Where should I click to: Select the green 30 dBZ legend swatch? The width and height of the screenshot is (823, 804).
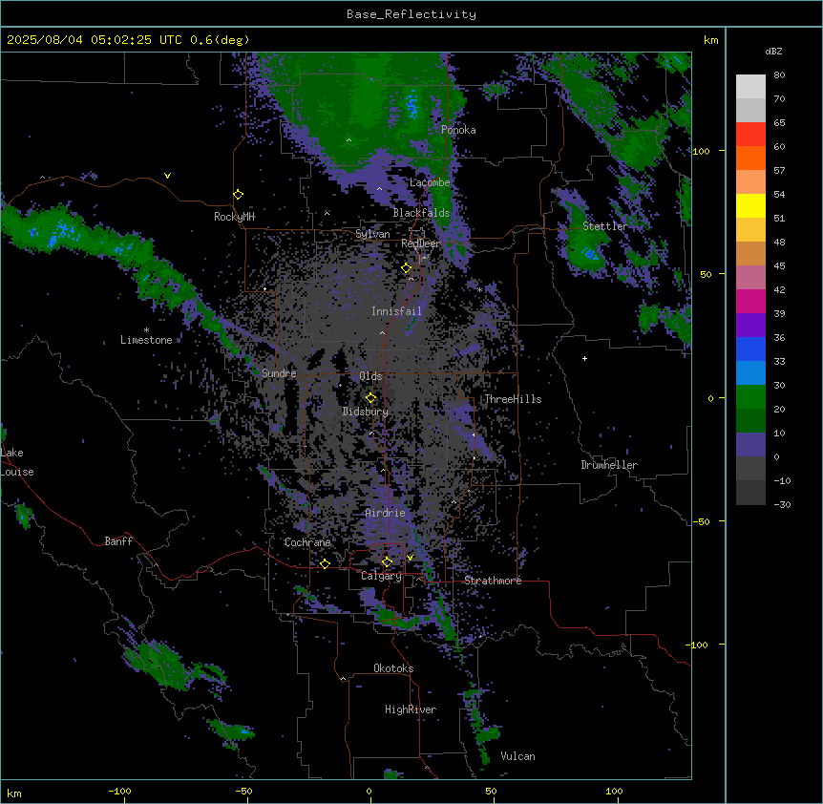click(750, 397)
